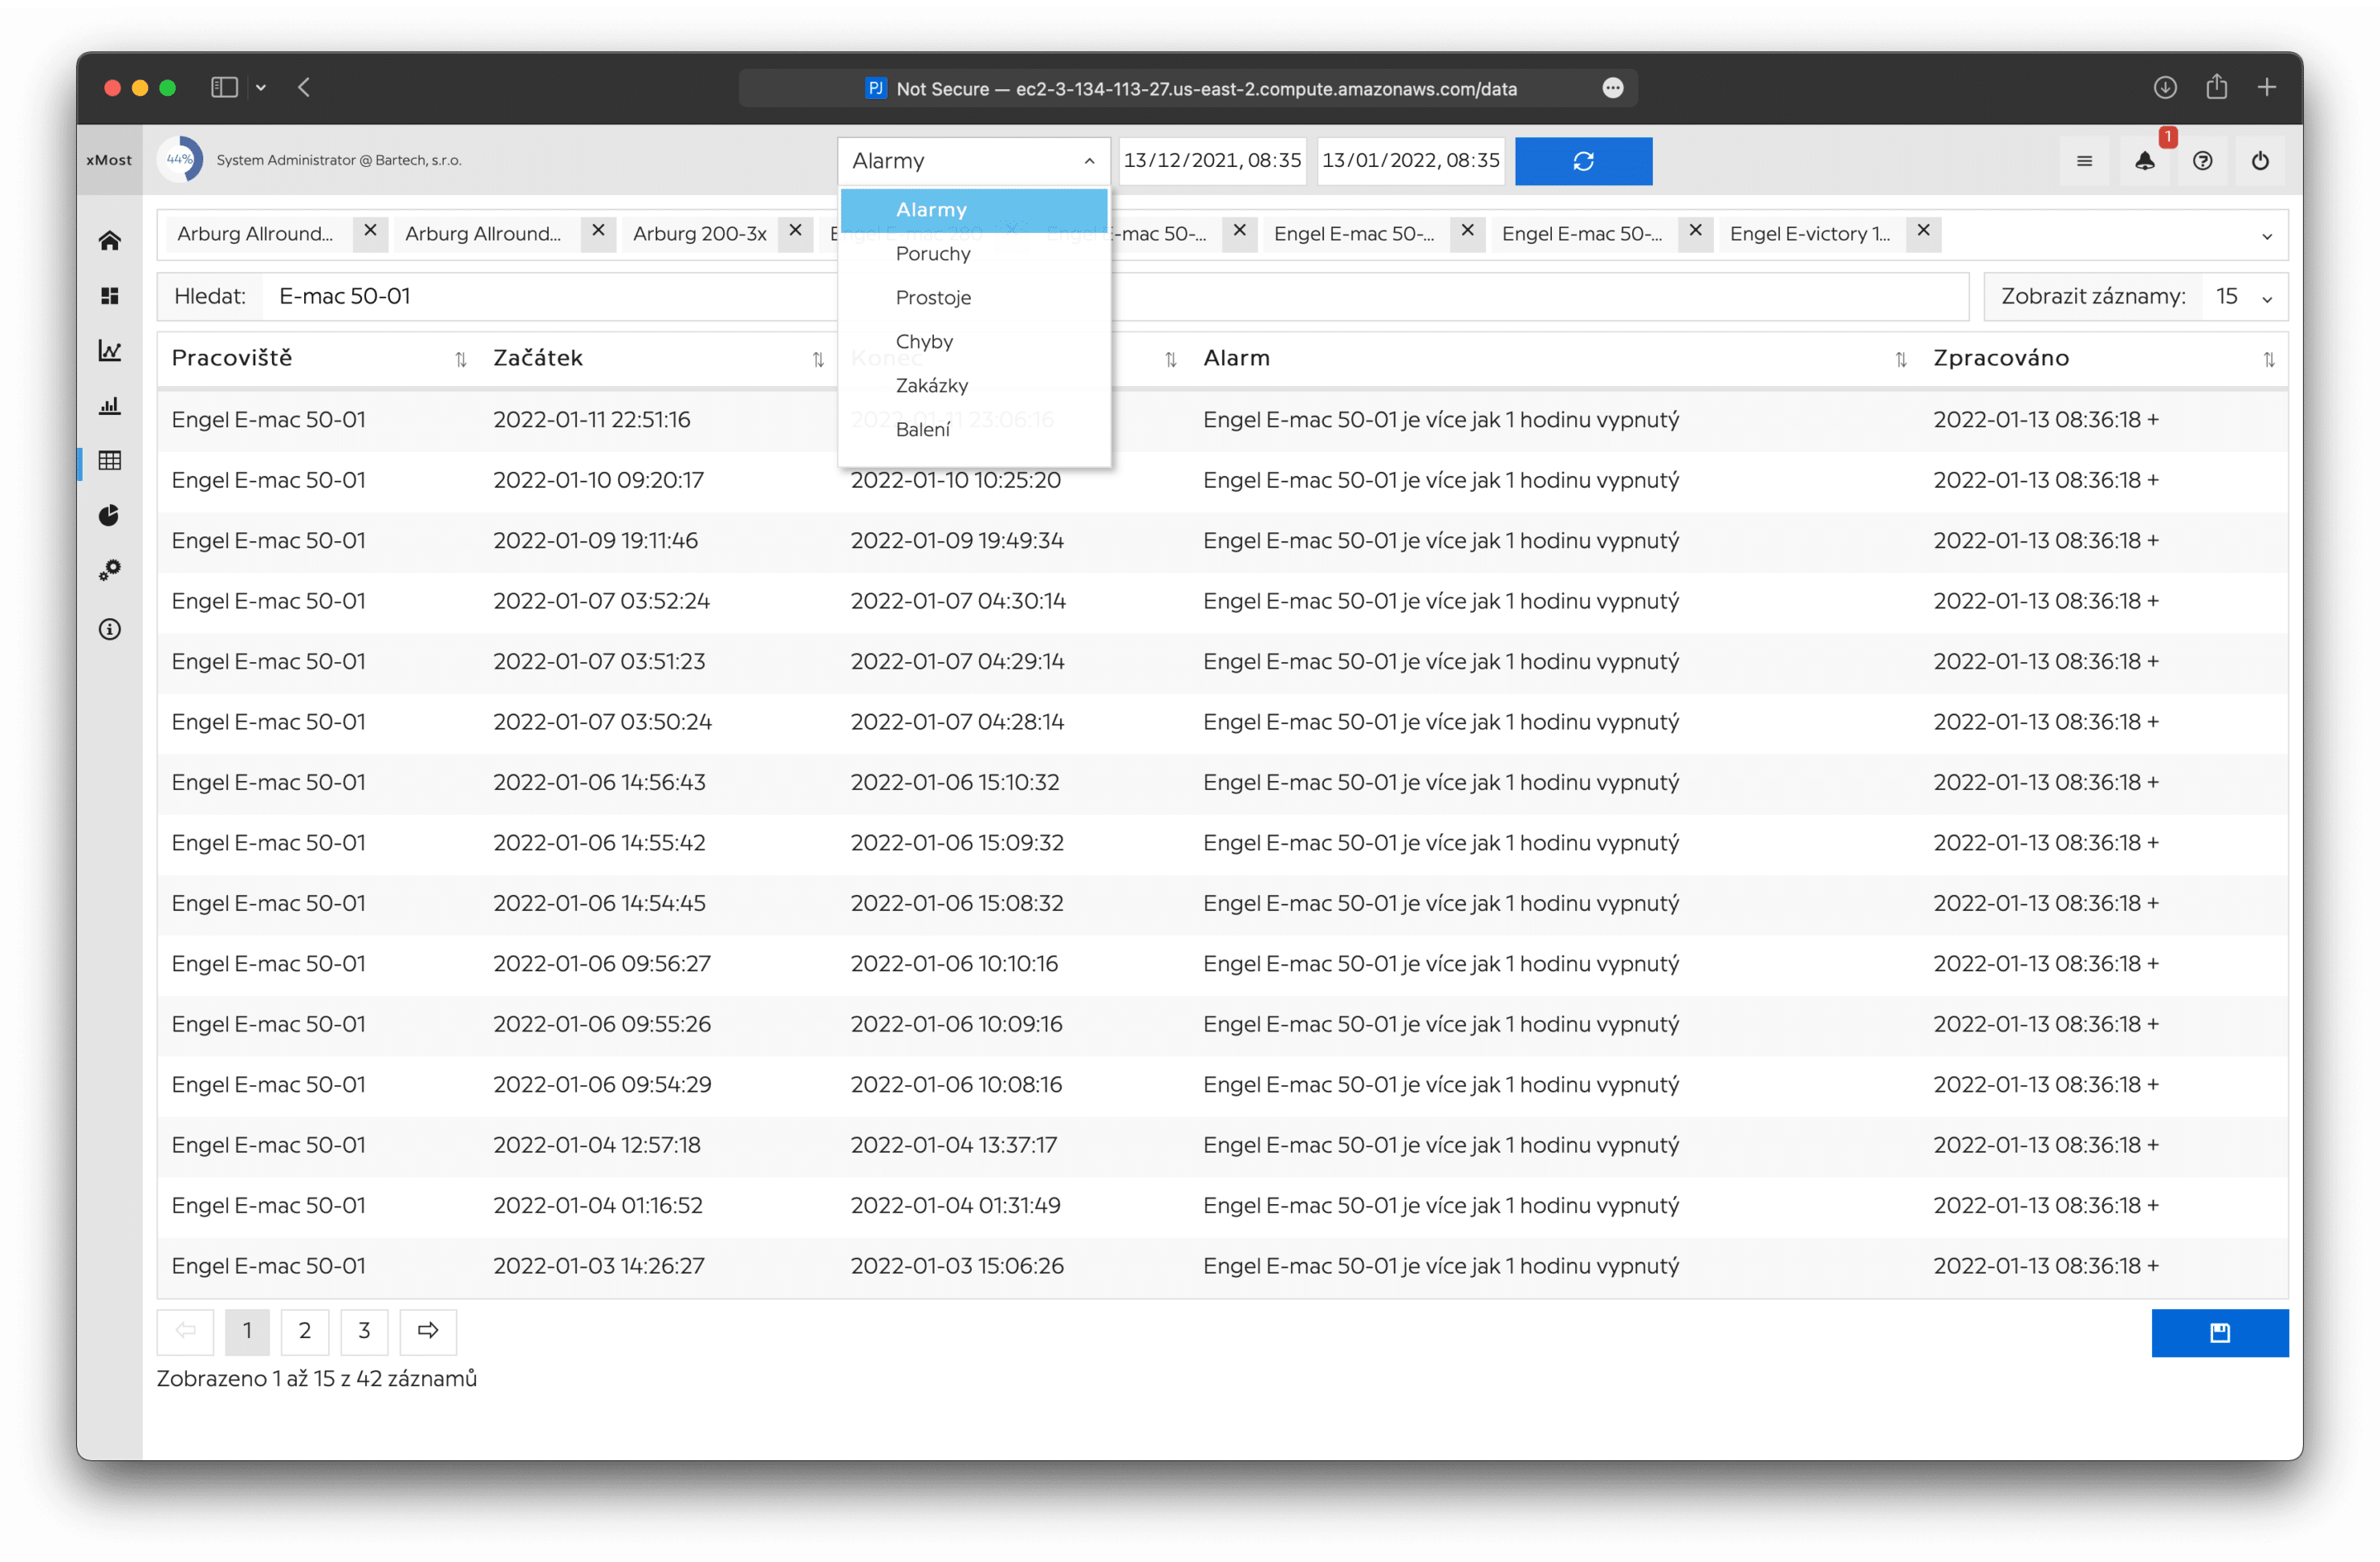Open the Zobrazit záznamy count dropdown
Image resolution: width=2380 pixels, height=1562 pixels.
click(2245, 297)
